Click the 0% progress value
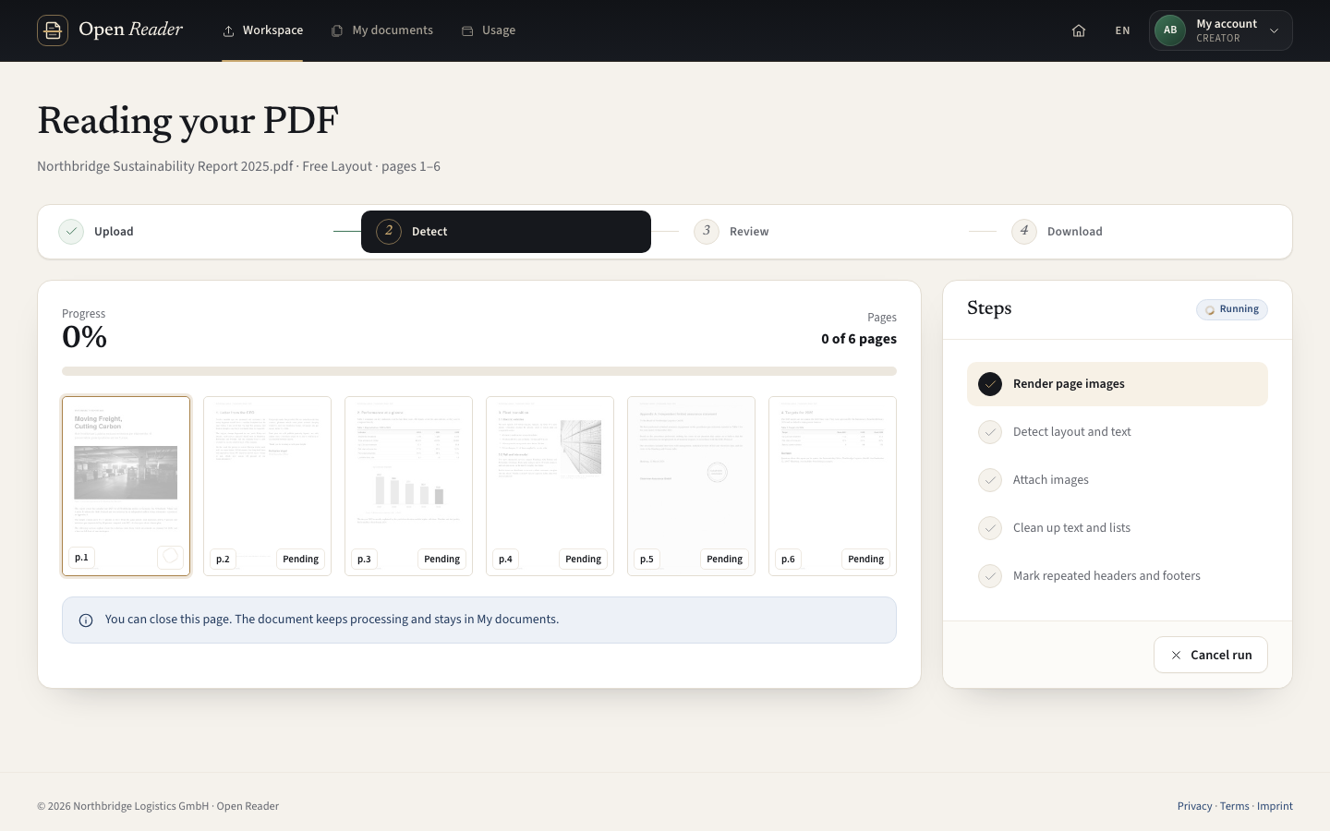The height and width of the screenshot is (831, 1330). 84,337
